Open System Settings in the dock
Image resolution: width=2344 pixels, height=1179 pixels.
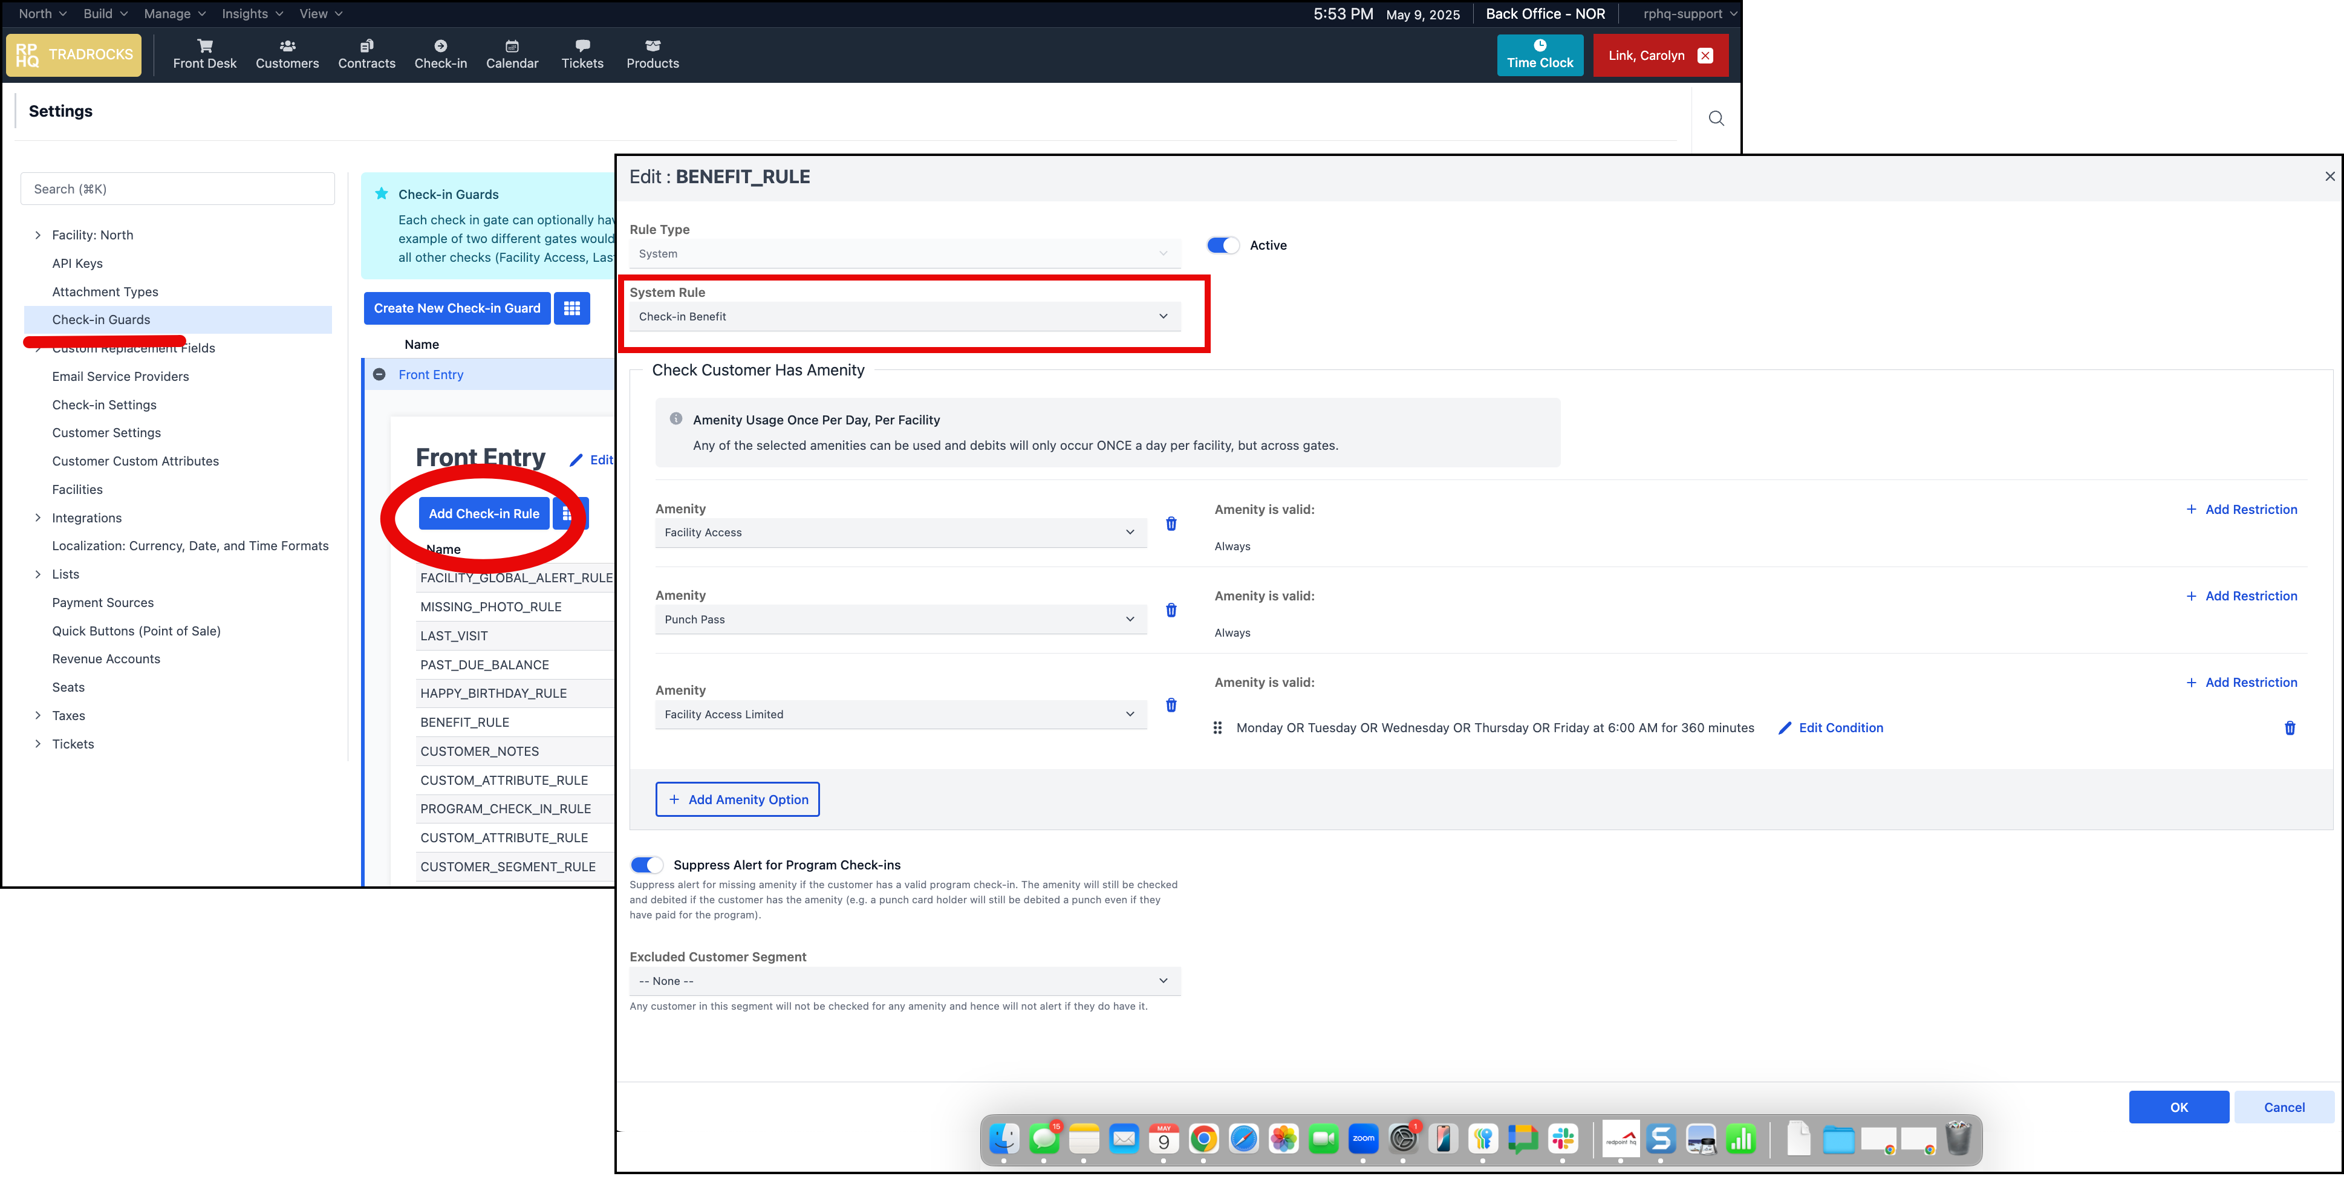1403,1139
